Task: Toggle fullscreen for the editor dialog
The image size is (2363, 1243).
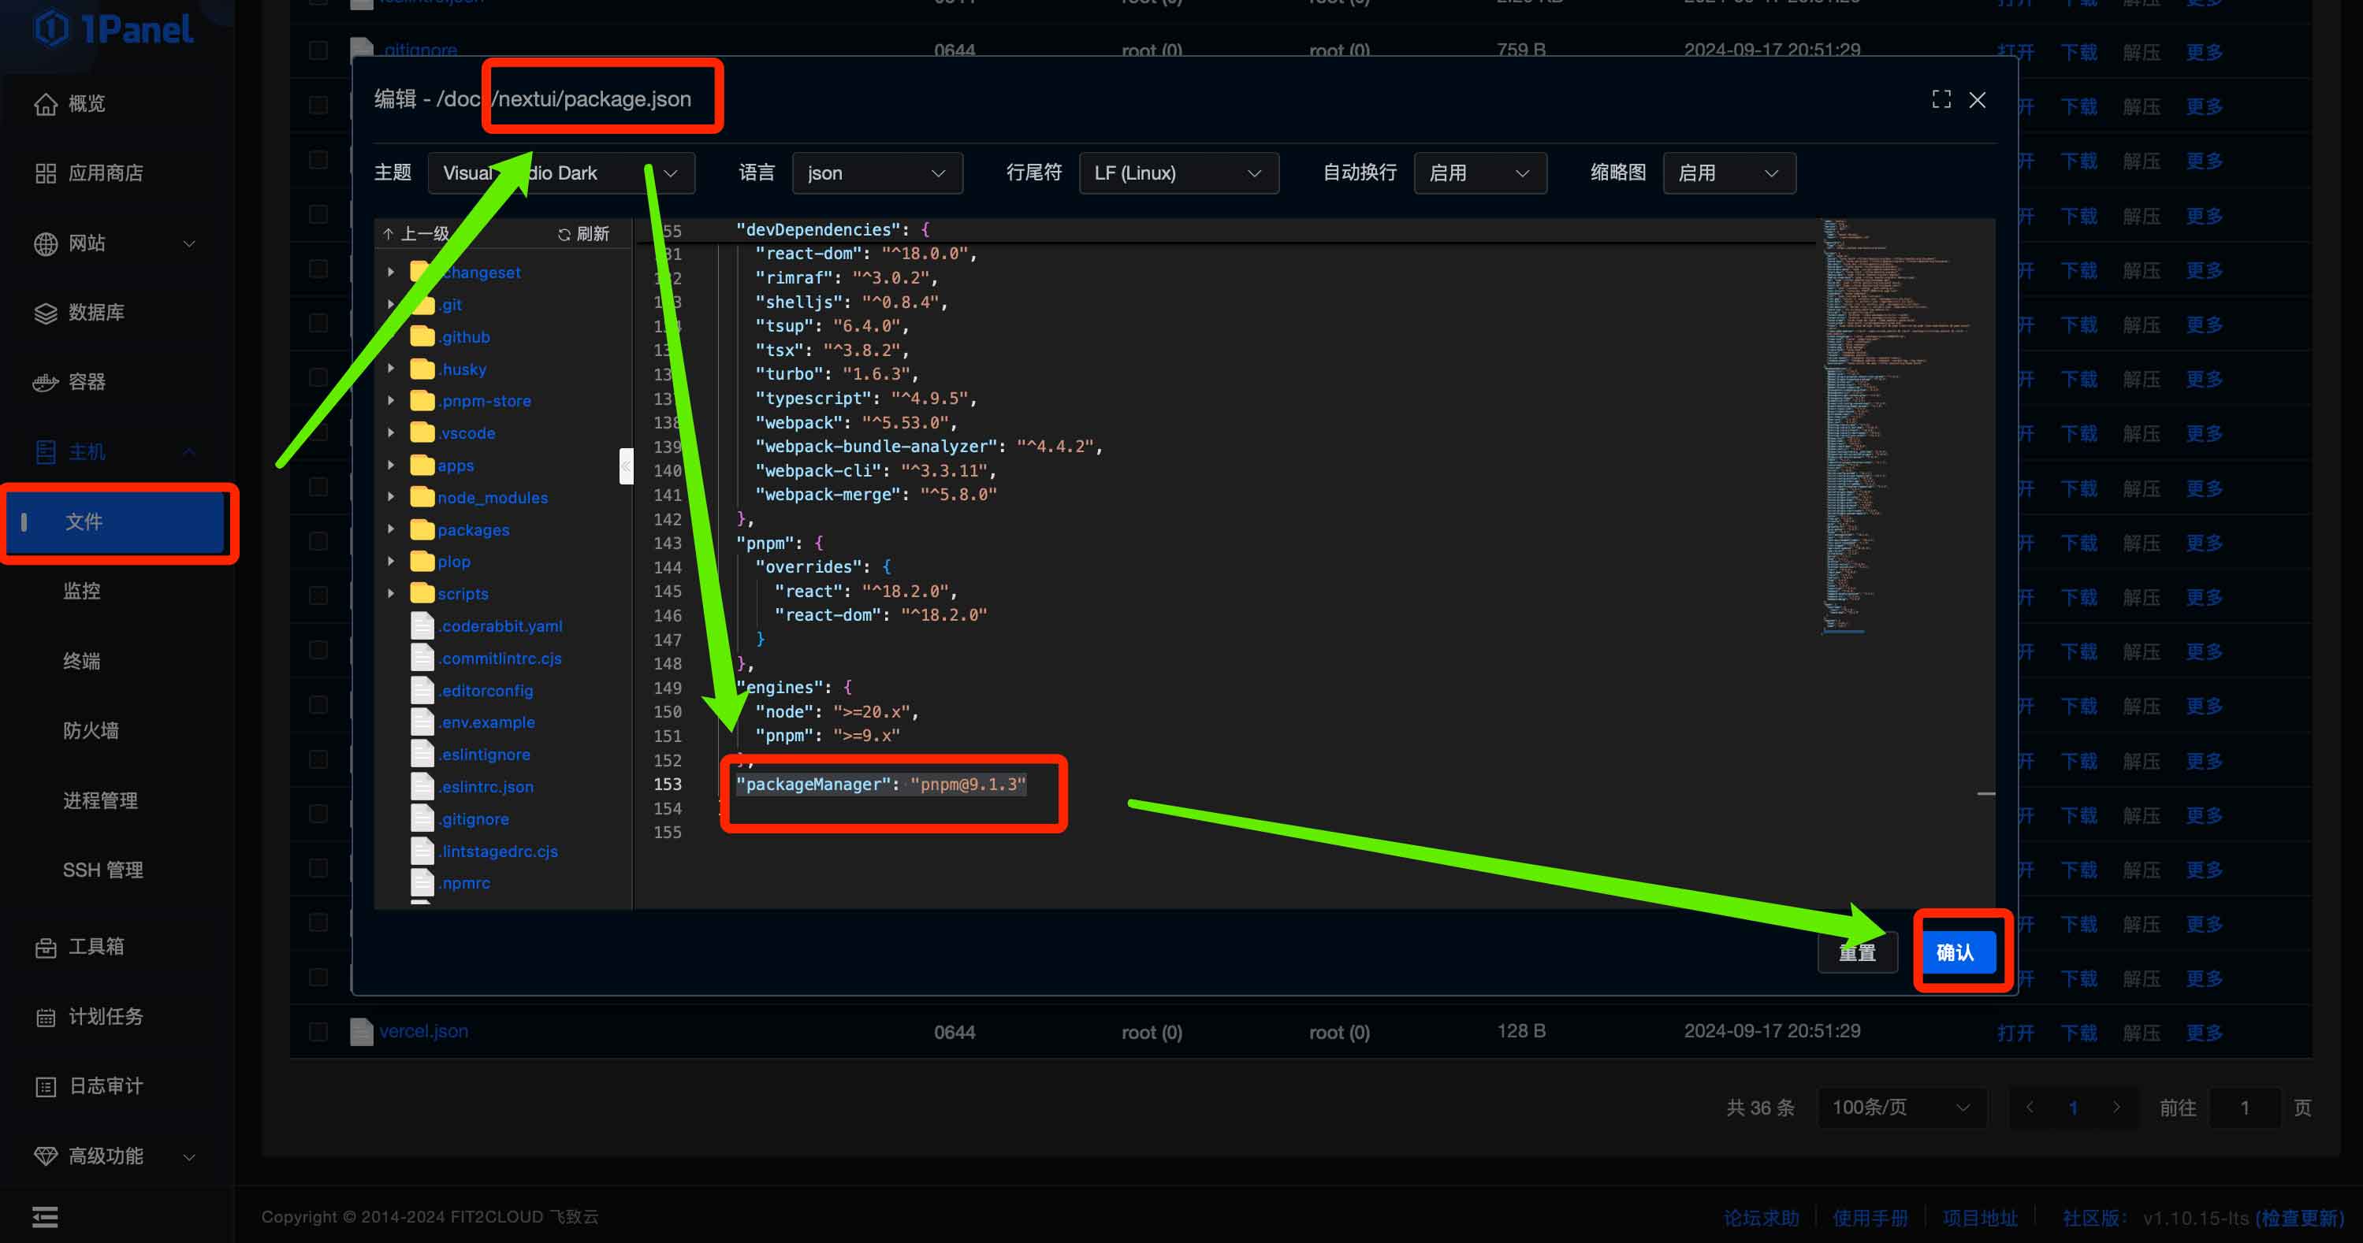Action: 1941,99
